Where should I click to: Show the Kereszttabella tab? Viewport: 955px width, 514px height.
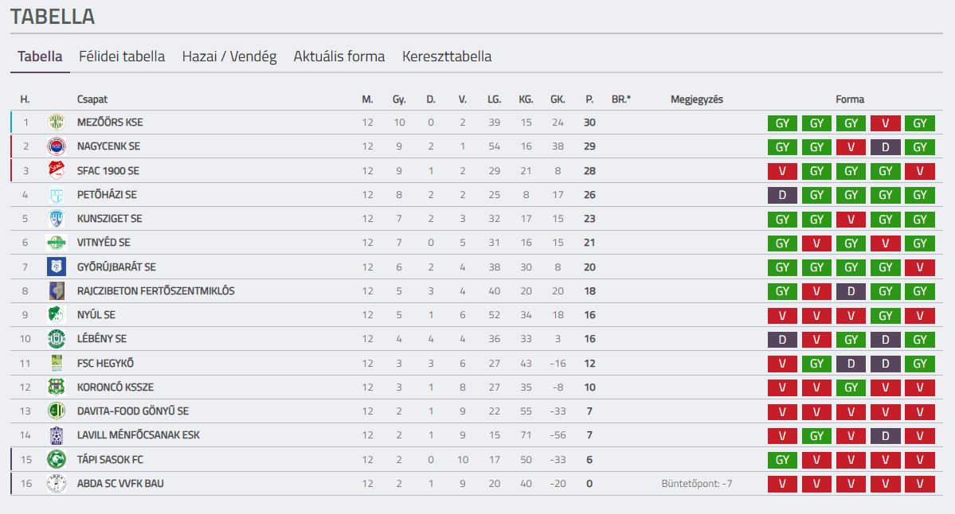coord(447,56)
